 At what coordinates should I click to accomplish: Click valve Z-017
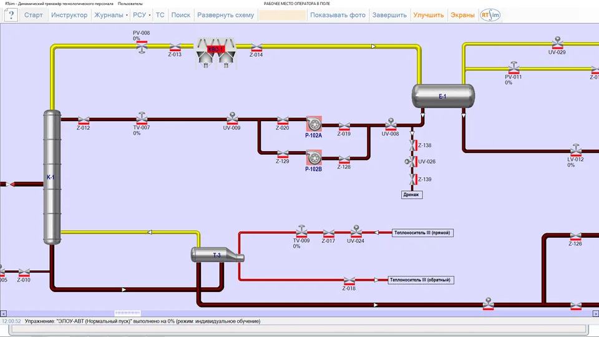coord(329,234)
